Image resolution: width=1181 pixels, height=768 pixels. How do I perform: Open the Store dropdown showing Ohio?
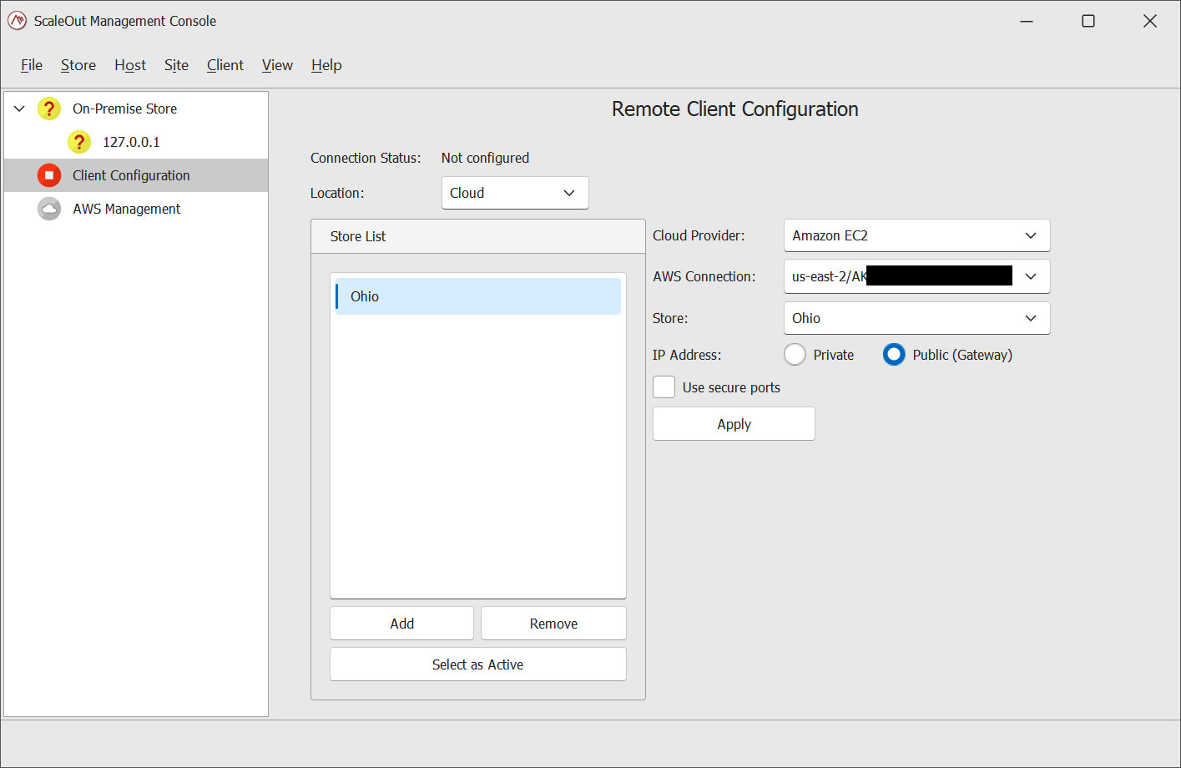click(916, 318)
